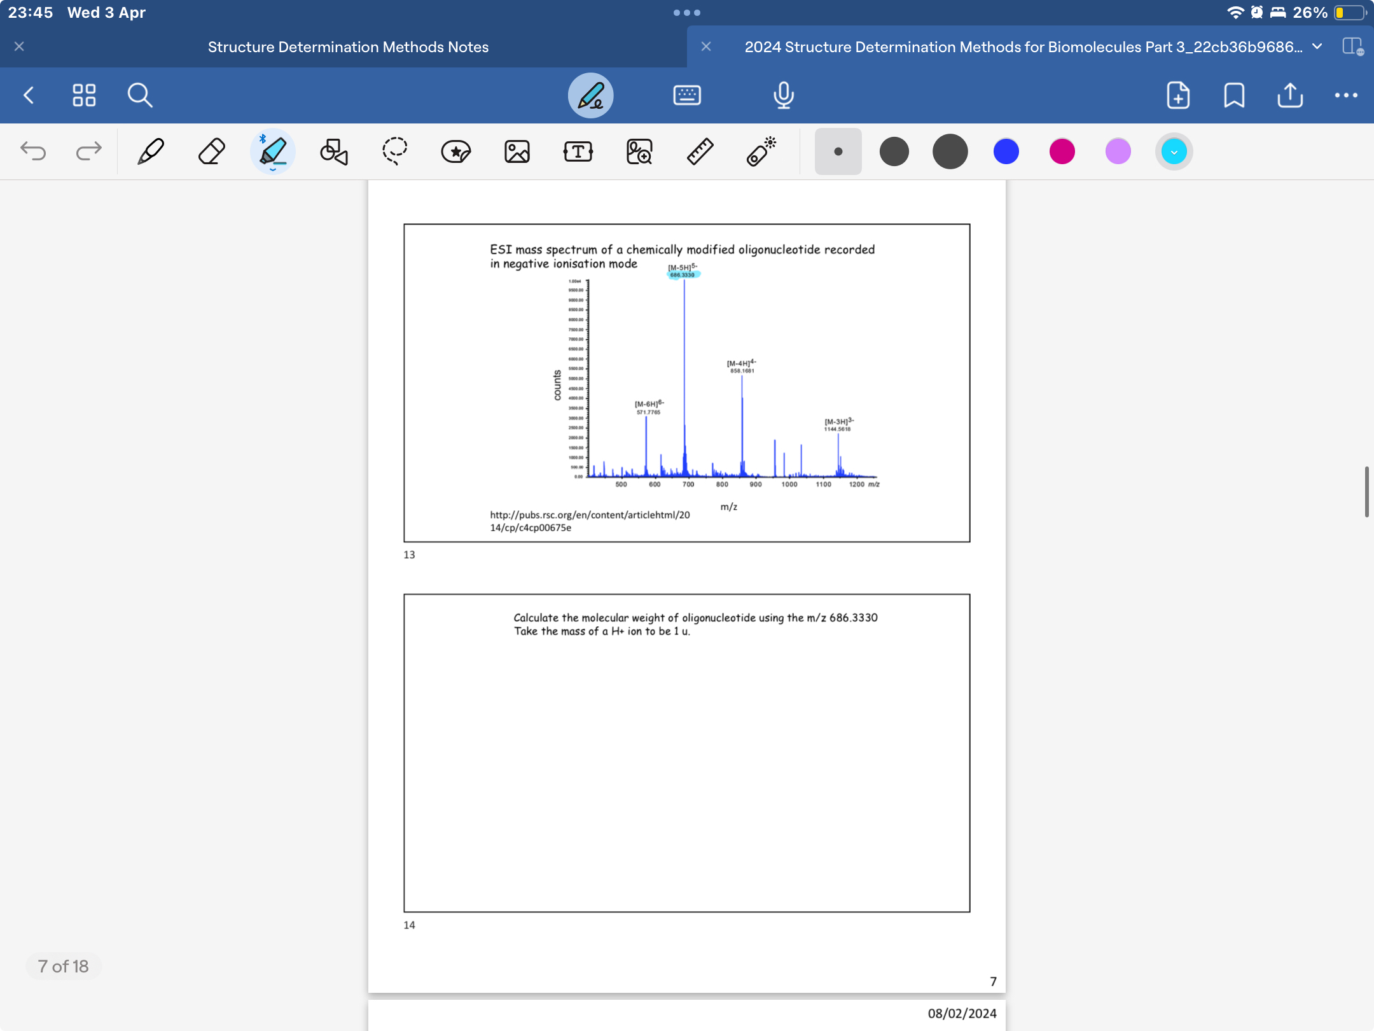Image resolution: width=1374 pixels, height=1031 pixels.
Task: Switch to 2024 Structure Determination Part 3 tab
Action: (x=1023, y=47)
